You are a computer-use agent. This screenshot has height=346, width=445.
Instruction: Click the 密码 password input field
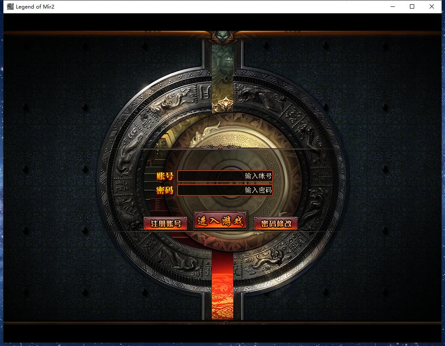[x=225, y=190]
